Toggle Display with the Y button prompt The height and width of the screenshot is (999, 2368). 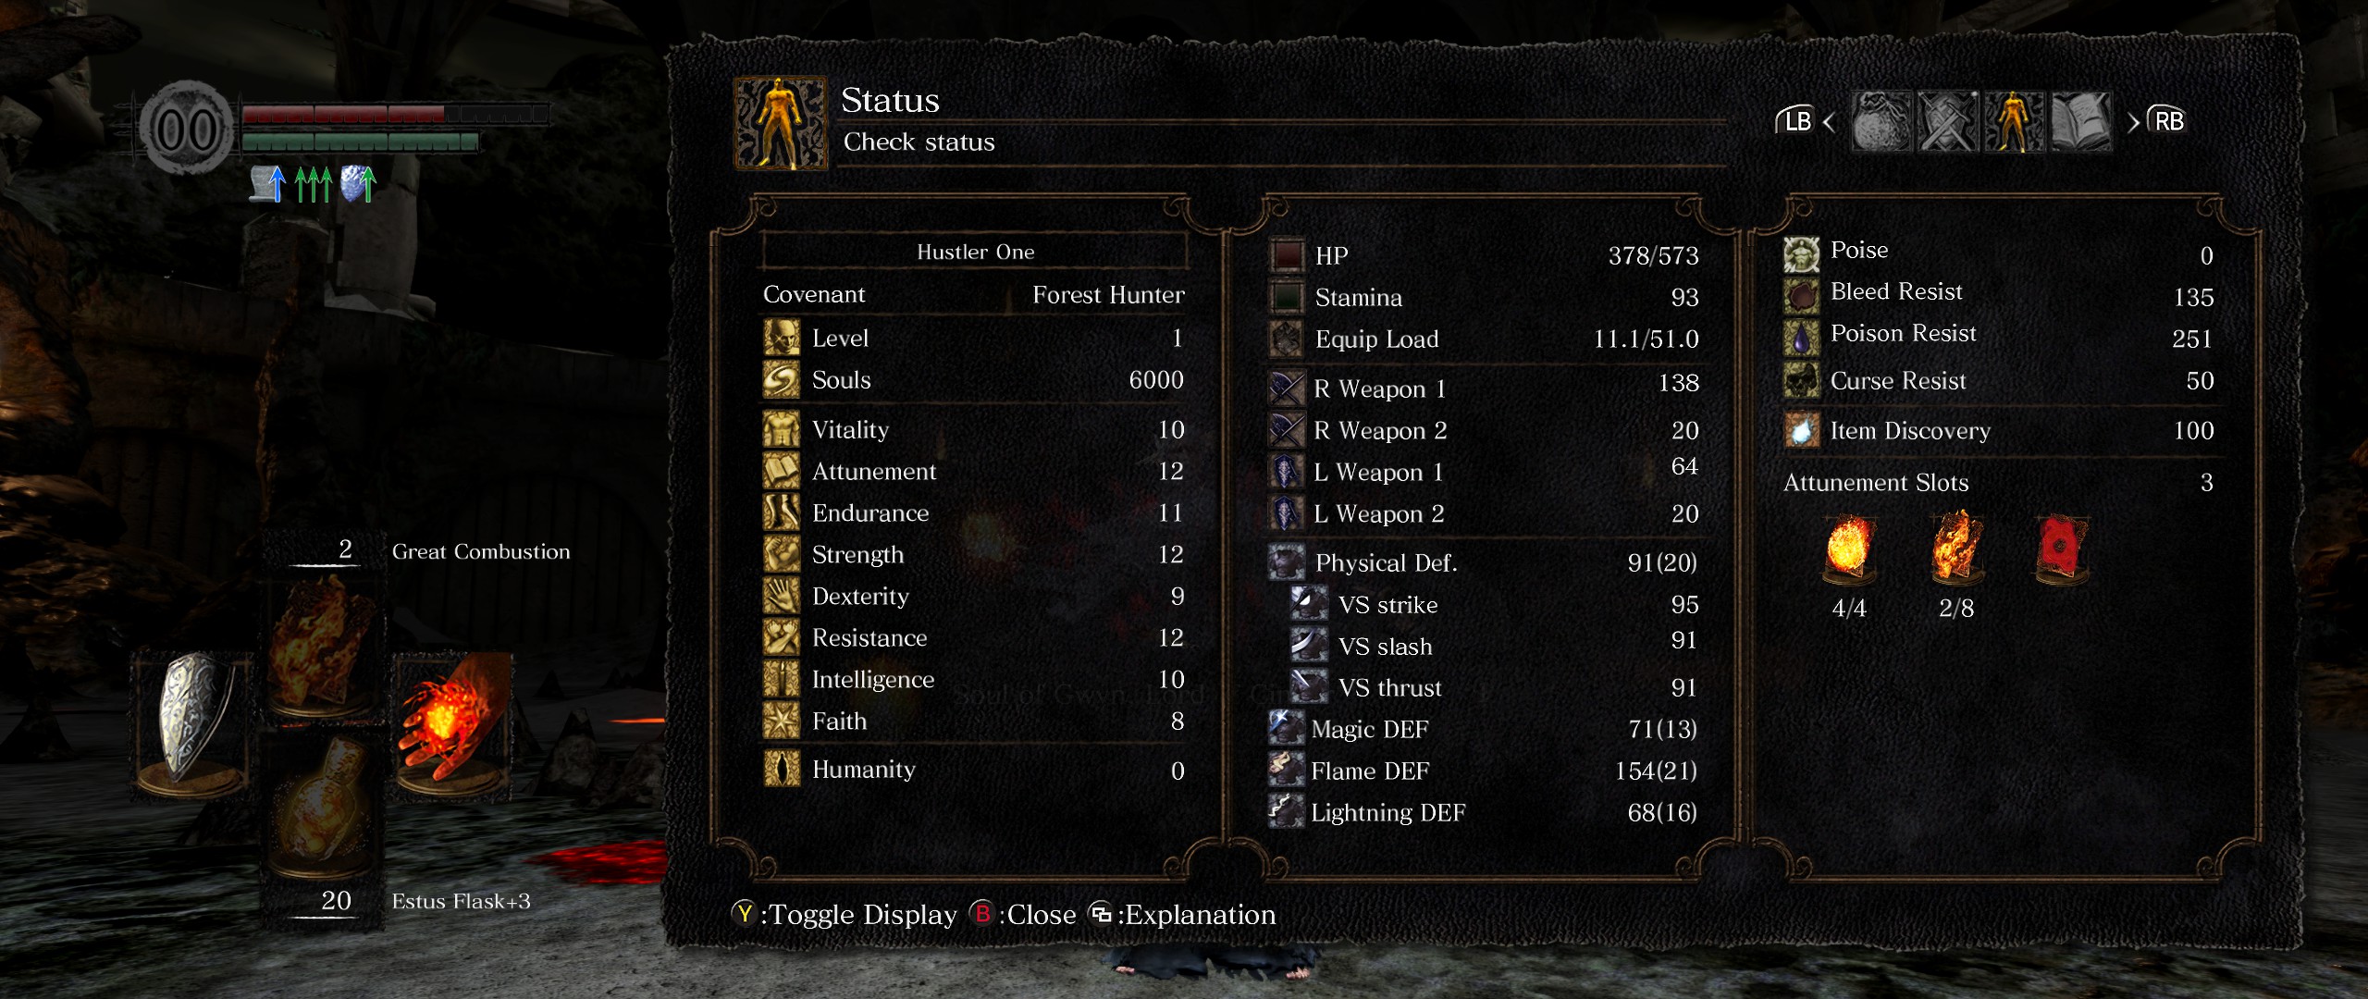(844, 914)
